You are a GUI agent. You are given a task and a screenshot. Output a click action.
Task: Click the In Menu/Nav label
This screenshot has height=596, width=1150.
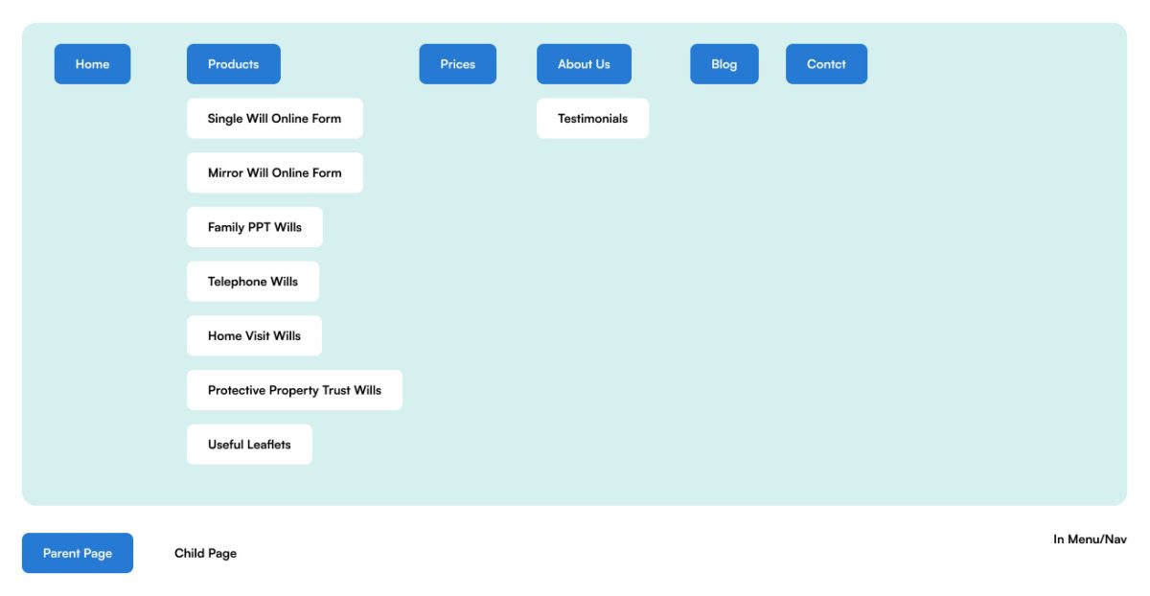(1090, 539)
